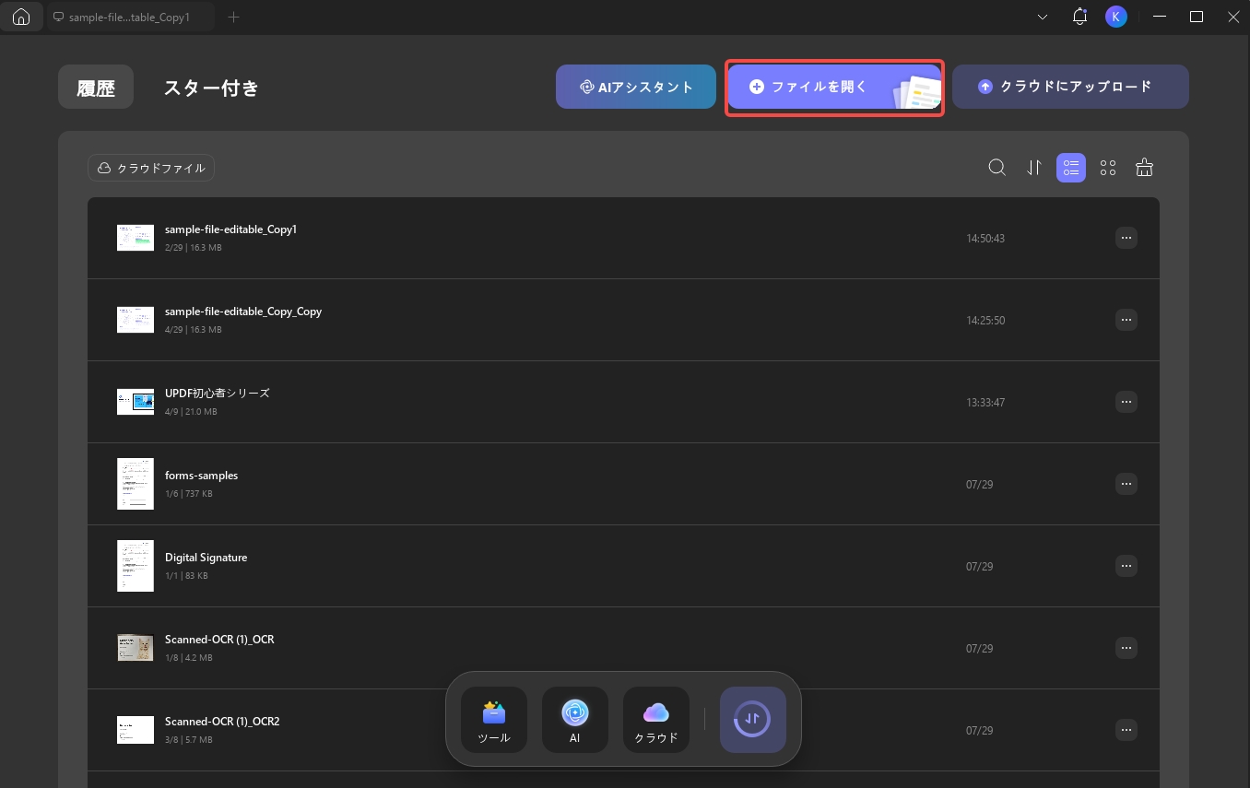Minimize the UPDF window
The width and height of the screenshot is (1250, 788).
pos(1160,17)
